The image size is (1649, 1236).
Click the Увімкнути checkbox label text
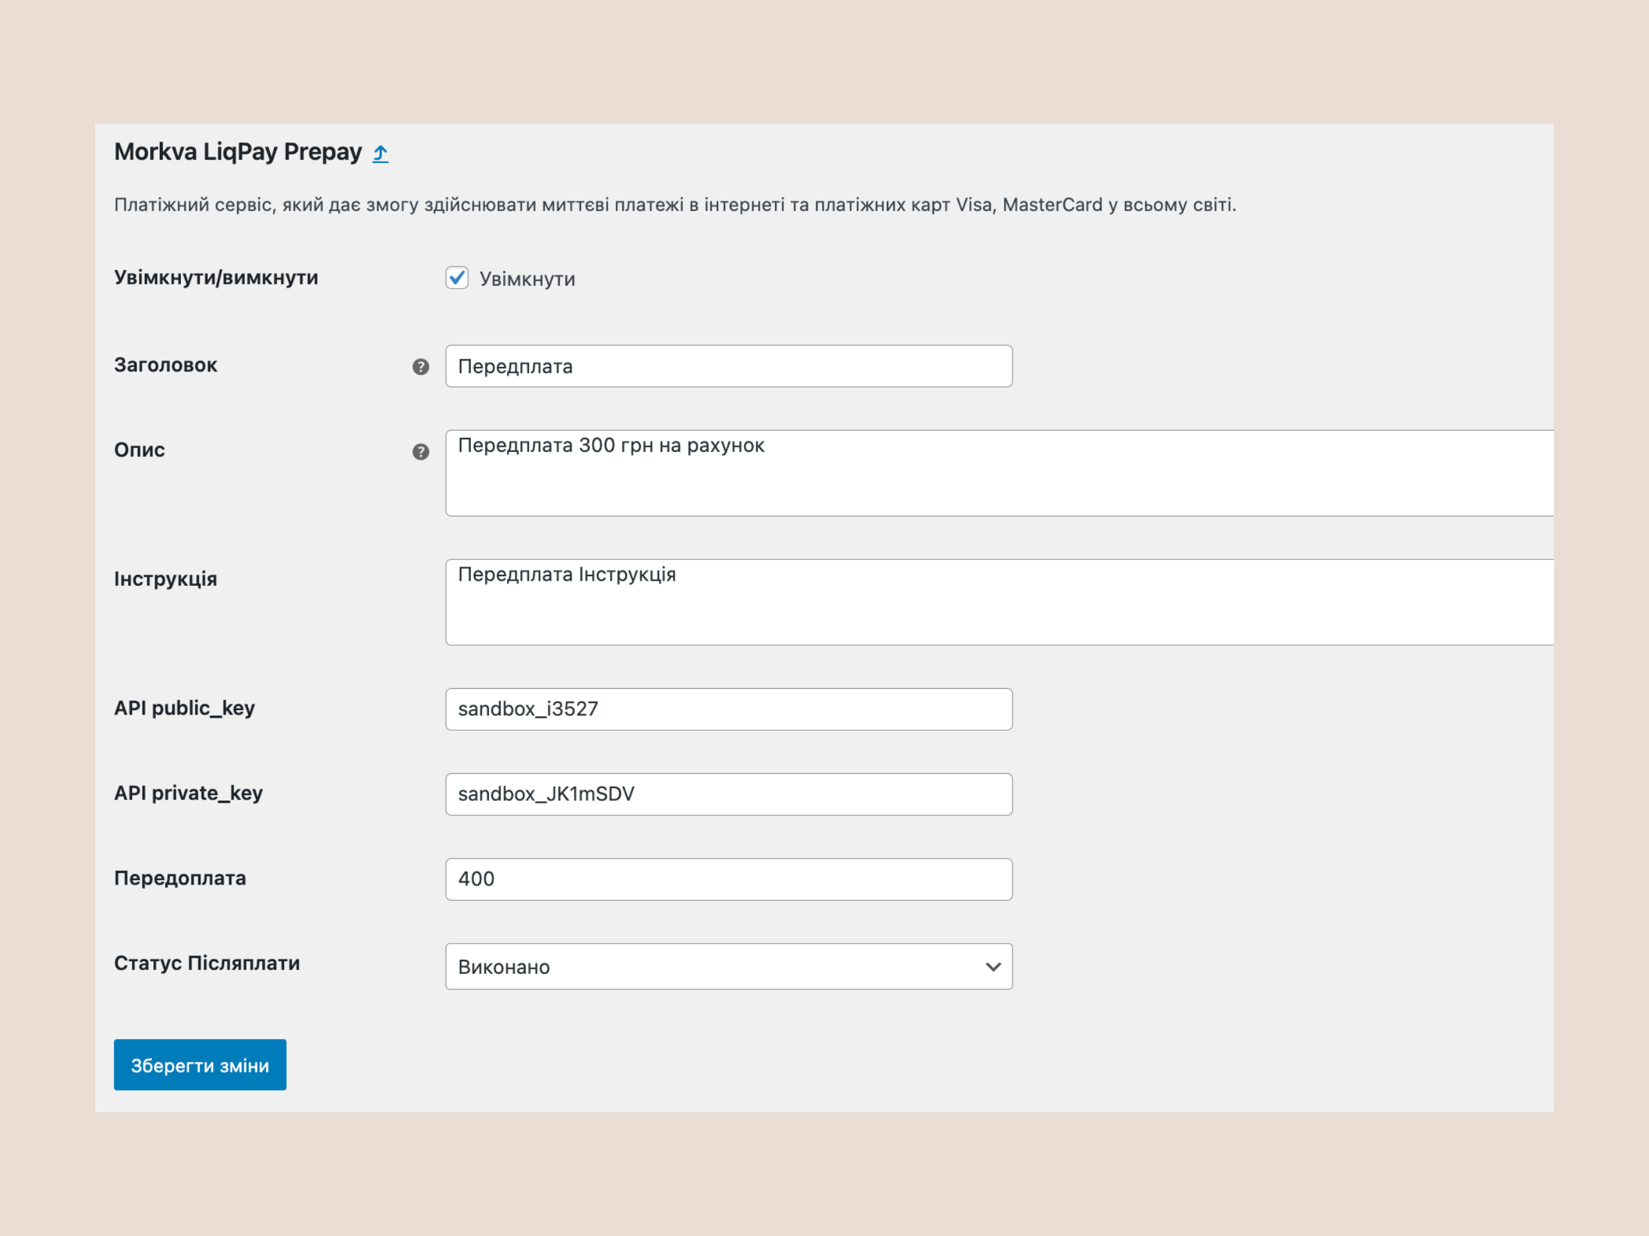click(527, 279)
